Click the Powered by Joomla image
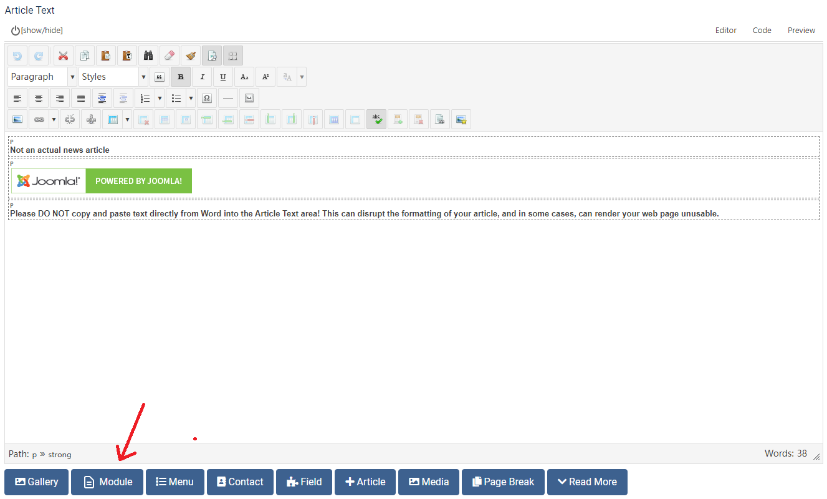Screen dimensions: 827x499 [102, 181]
